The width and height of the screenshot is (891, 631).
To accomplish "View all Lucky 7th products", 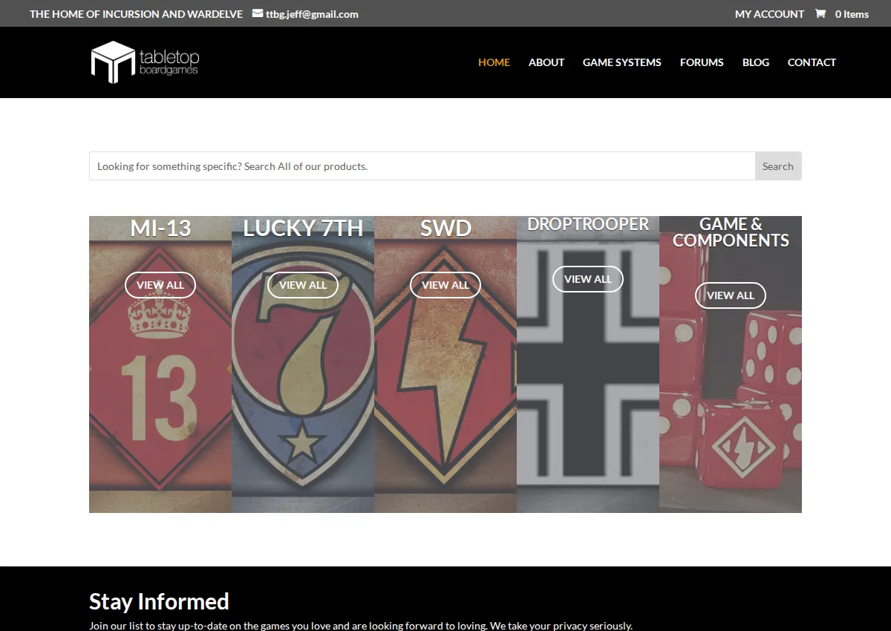I will 303,285.
